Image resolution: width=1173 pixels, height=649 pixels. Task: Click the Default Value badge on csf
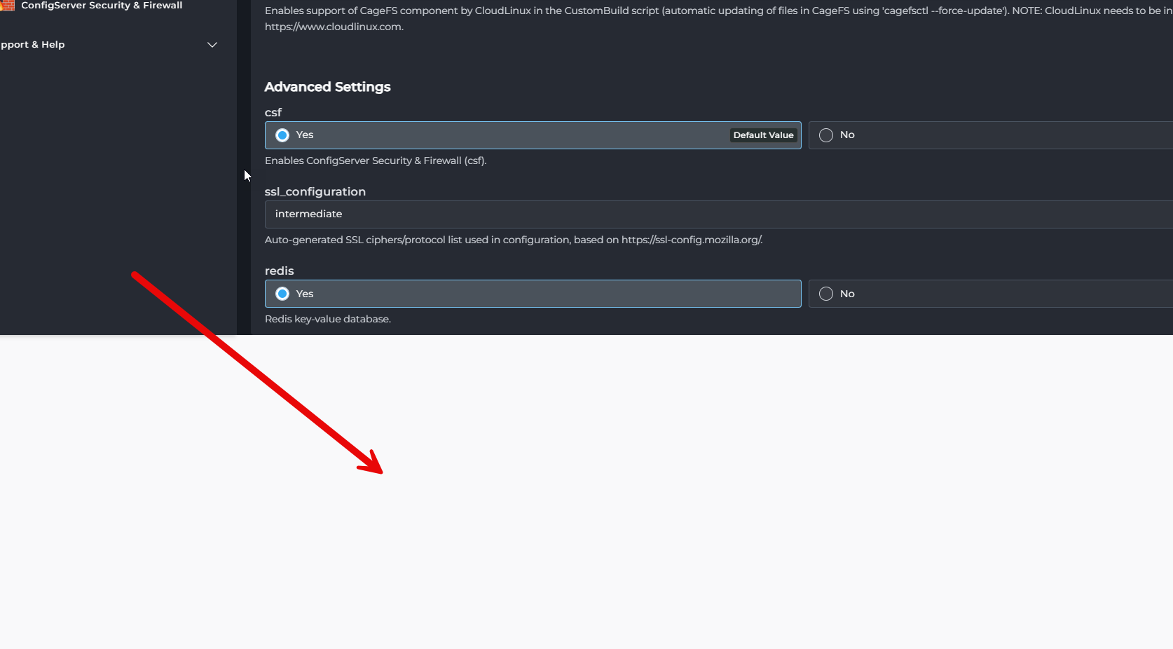pos(763,135)
